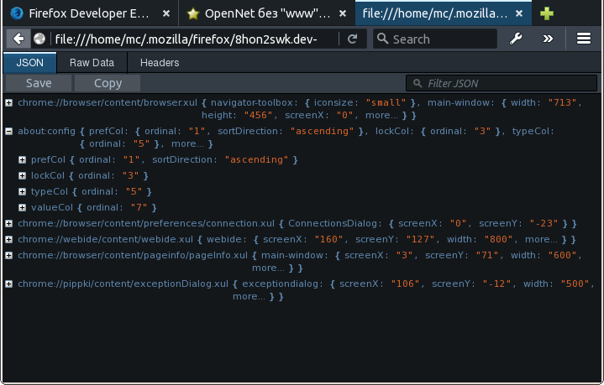The image size is (604, 385).
Task: Click the globe site identity icon
Action: (x=39, y=39)
